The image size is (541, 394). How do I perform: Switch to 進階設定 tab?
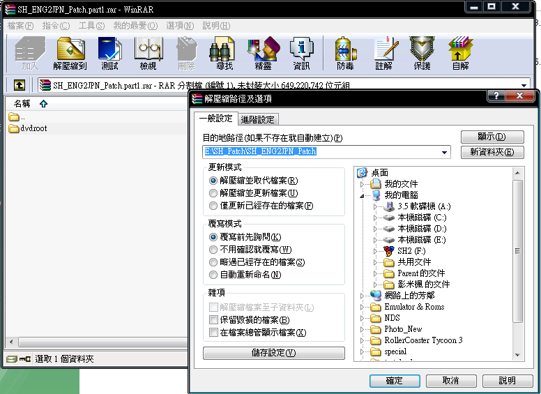pyautogui.click(x=258, y=119)
